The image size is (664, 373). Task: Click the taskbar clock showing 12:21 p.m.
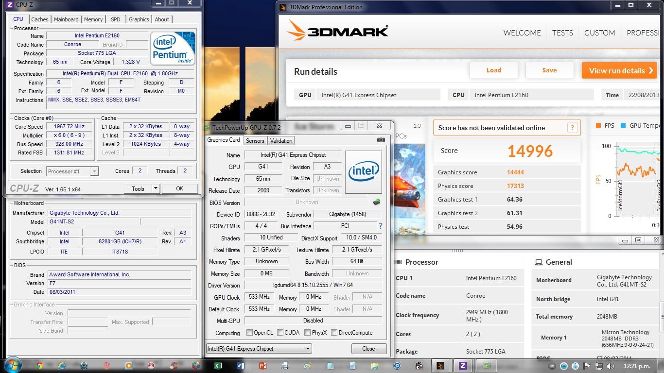(x=637, y=366)
